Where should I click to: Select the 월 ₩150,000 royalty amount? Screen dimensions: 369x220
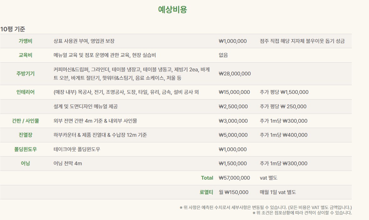(233, 192)
